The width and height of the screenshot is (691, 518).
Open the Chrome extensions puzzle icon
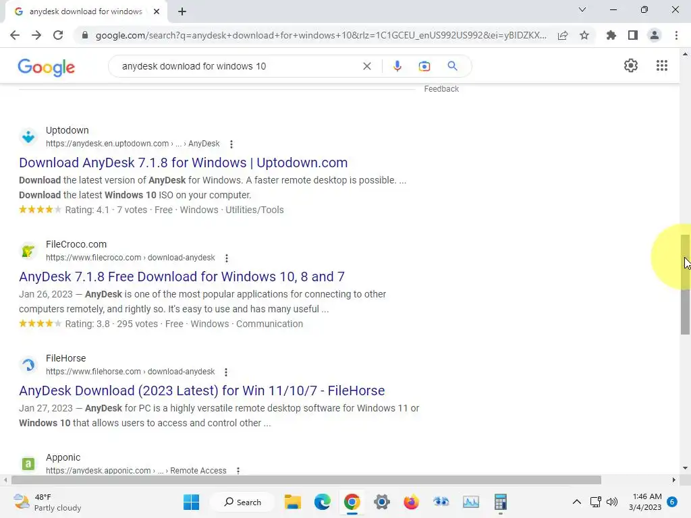point(611,35)
